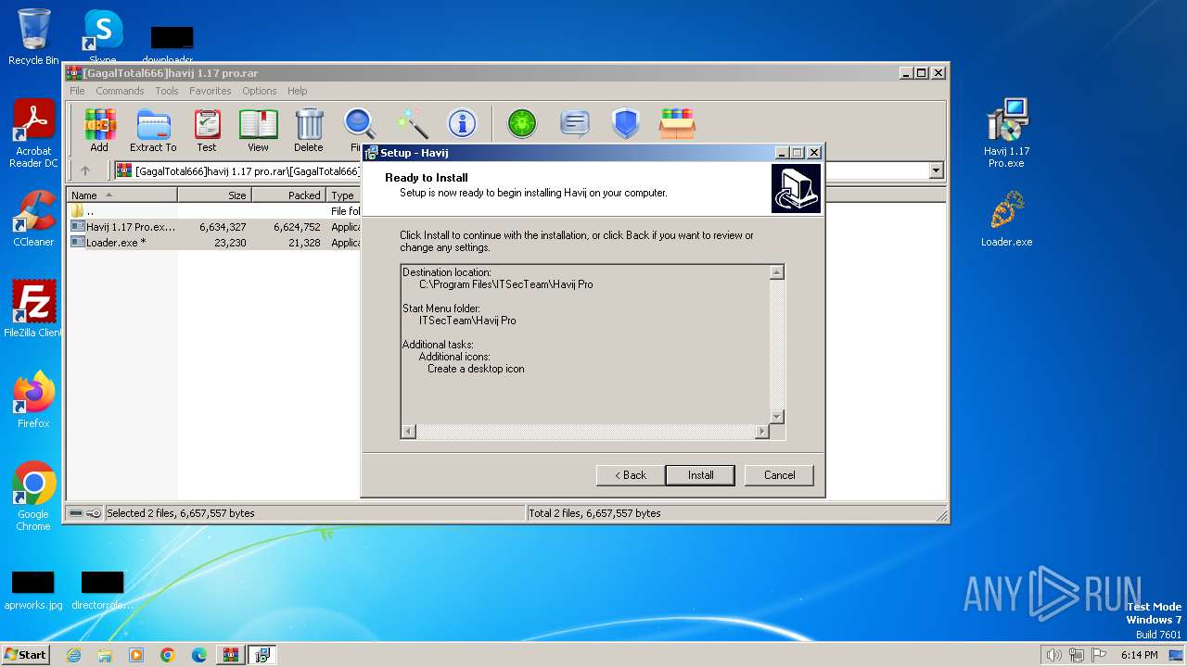The image size is (1187, 667).
Task: Click Back button in setup wizard
Action: (631, 475)
